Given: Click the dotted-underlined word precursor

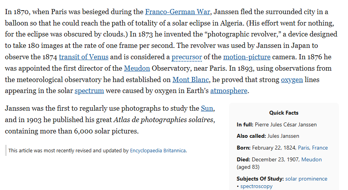Looking at the screenshot, I should coord(187,57).
